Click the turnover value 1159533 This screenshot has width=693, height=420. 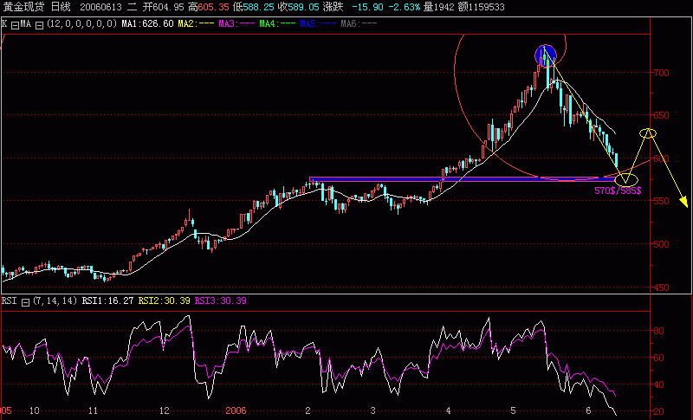pos(486,7)
